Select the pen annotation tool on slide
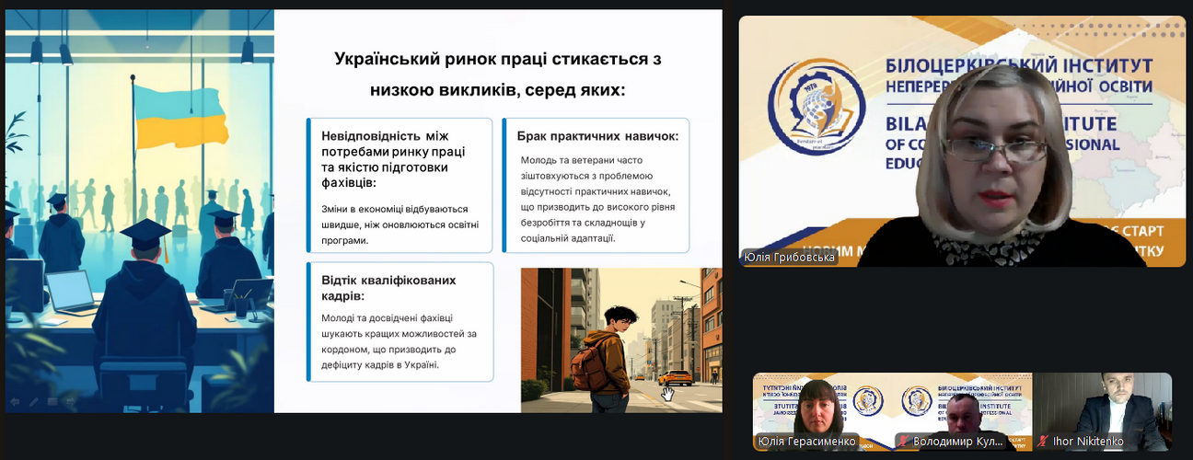Viewport: 1193px width, 460px height. coord(33,402)
